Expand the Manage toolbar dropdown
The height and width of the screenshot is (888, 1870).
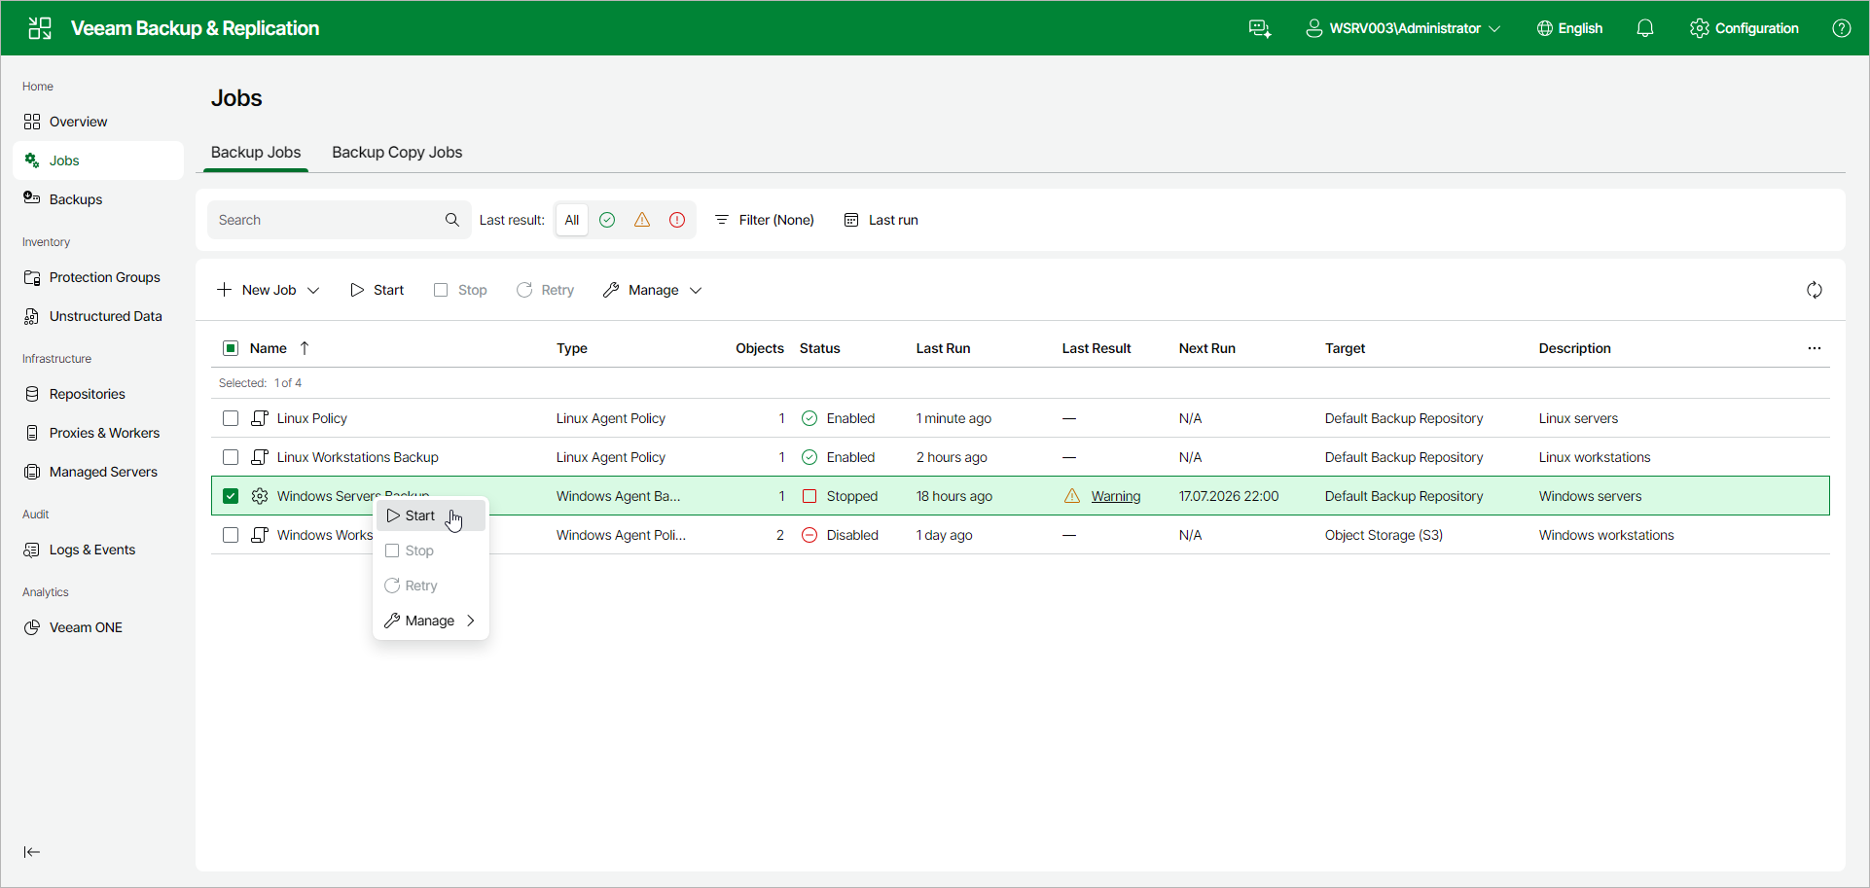click(653, 290)
